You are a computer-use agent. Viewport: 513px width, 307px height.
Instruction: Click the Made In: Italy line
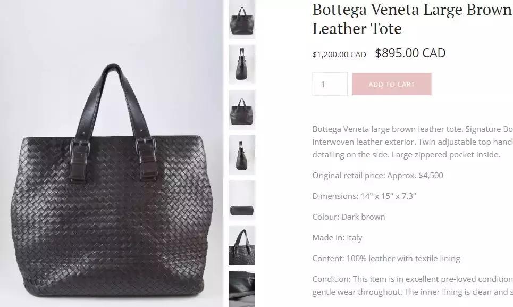[x=338, y=238]
